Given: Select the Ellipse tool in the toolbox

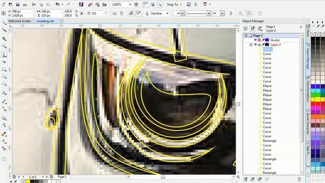Looking at the screenshot, I should tap(4, 77).
